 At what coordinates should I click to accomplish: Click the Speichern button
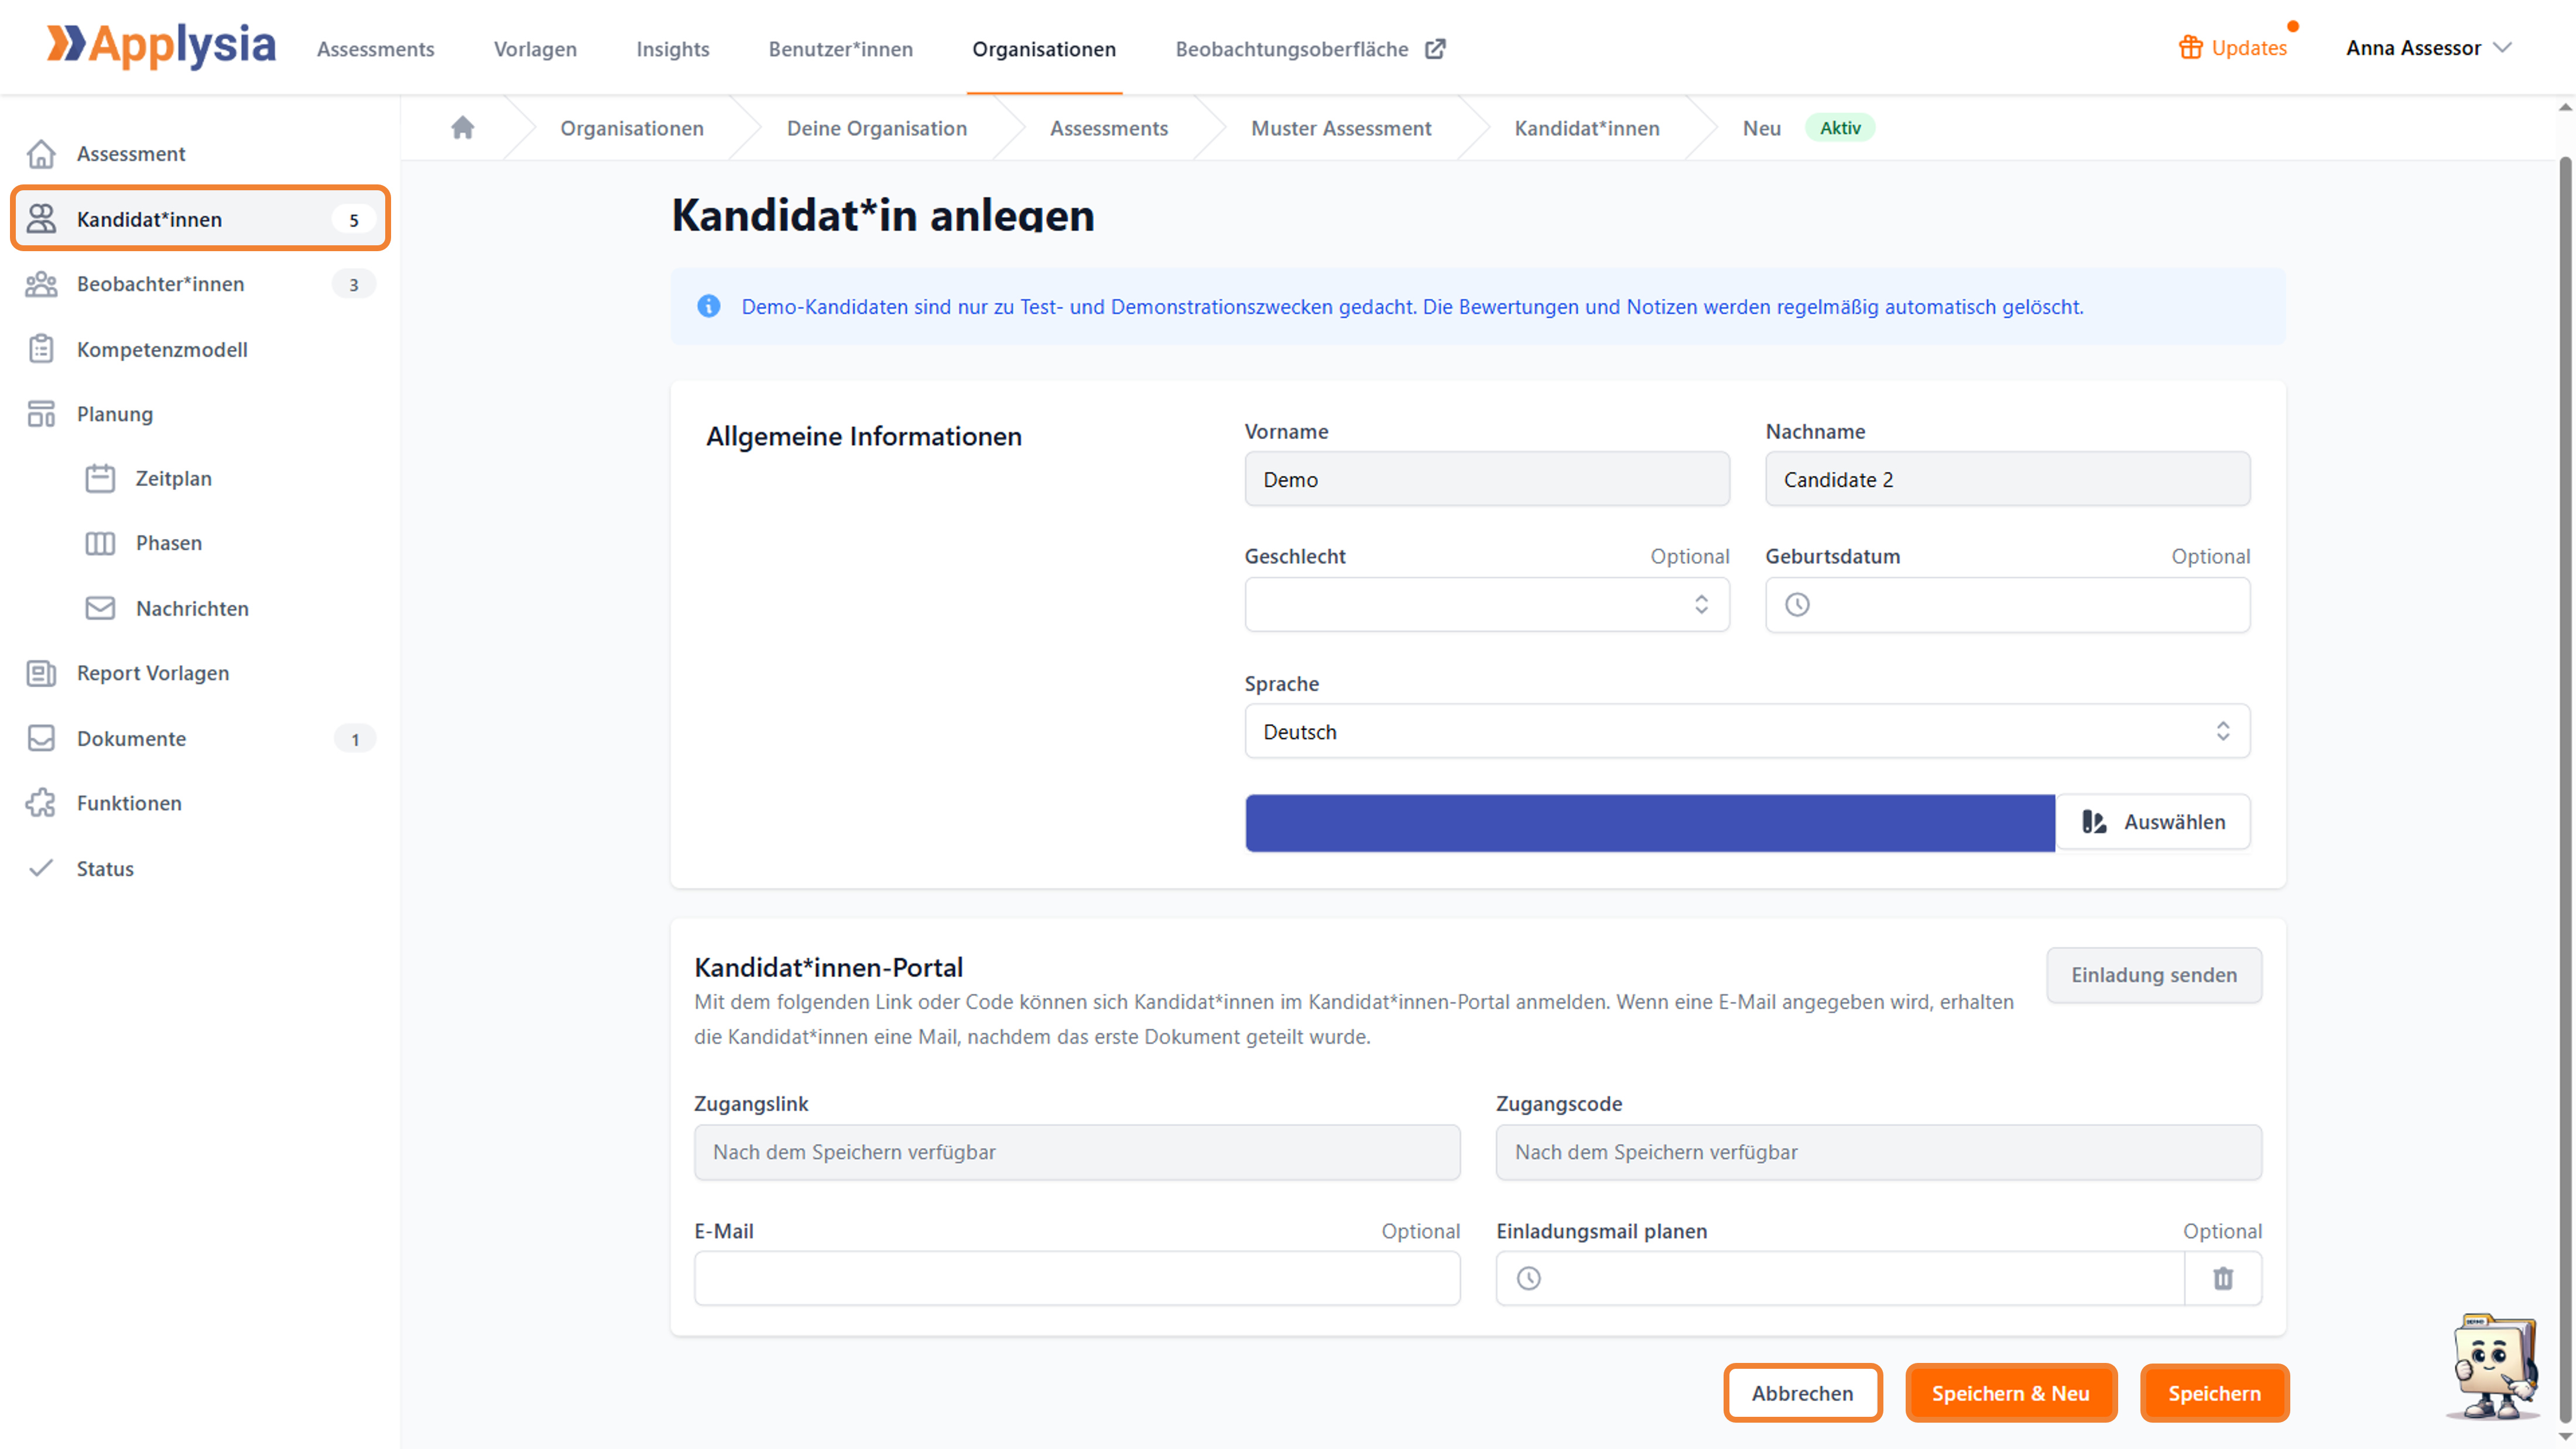point(2214,1393)
